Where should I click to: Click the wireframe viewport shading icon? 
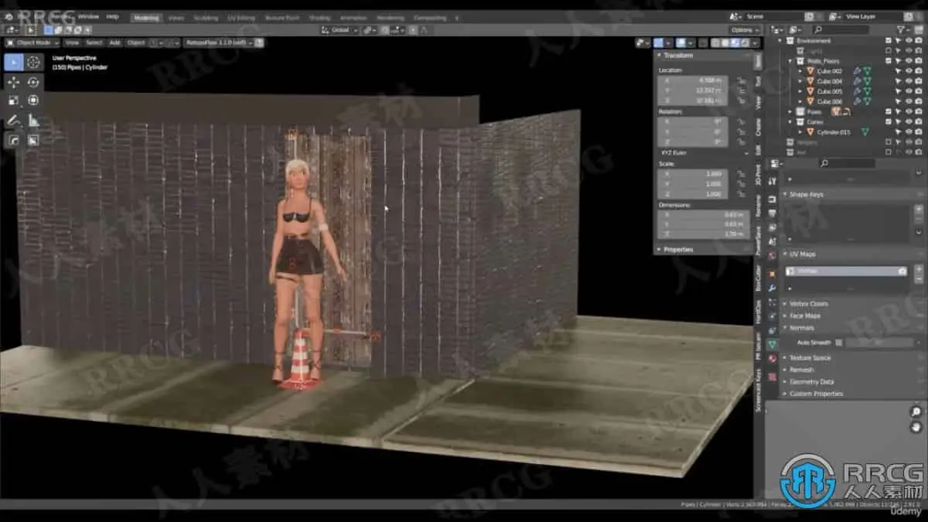point(716,43)
